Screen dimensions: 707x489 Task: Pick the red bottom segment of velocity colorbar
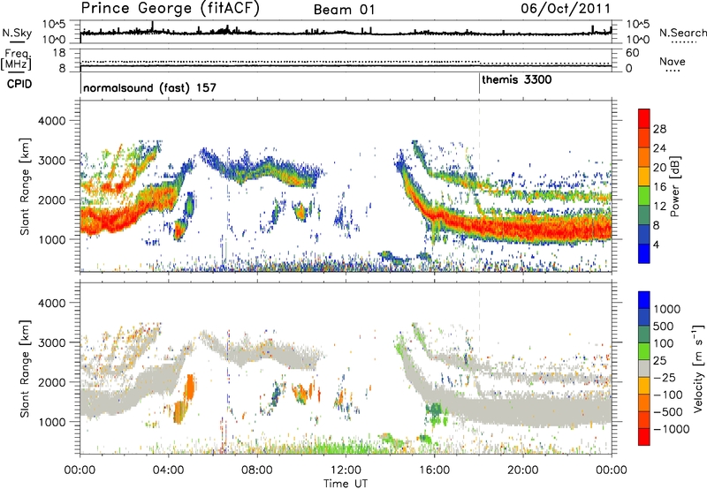click(644, 437)
